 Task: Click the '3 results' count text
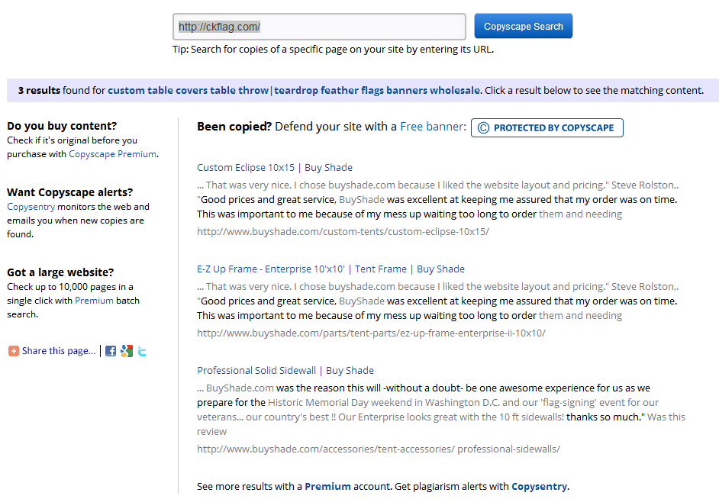(x=39, y=90)
